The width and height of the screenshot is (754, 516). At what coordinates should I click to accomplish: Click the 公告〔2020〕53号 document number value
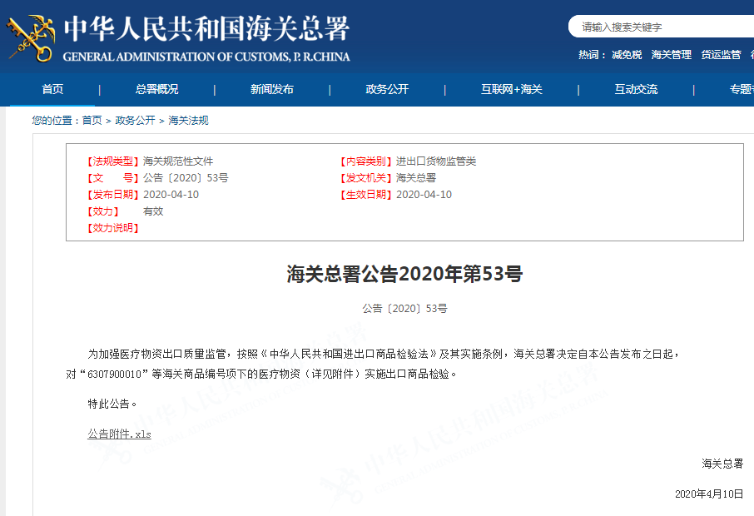[x=186, y=178]
